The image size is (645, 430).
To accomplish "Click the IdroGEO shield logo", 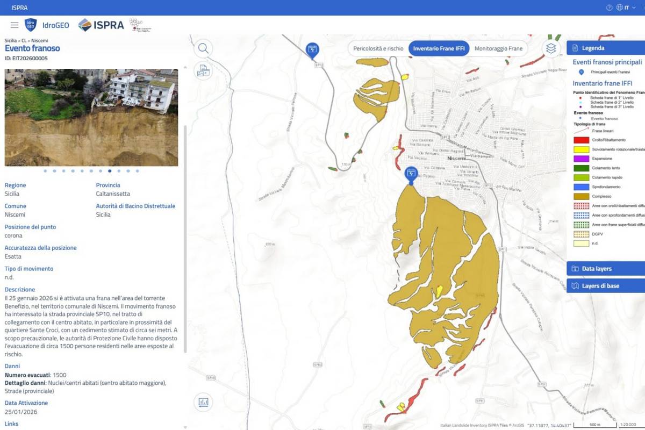I will pos(31,25).
